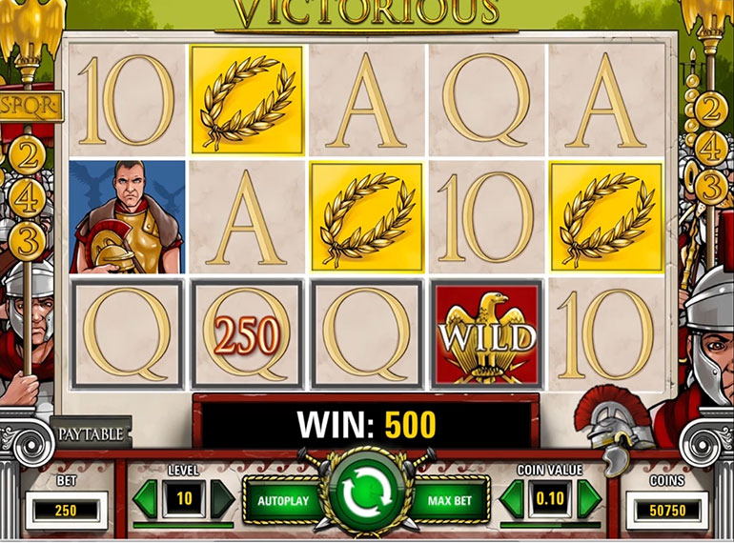Click the Coins balance field
The image size is (734, 543).
pyautogui.click(x=666, y=510)
